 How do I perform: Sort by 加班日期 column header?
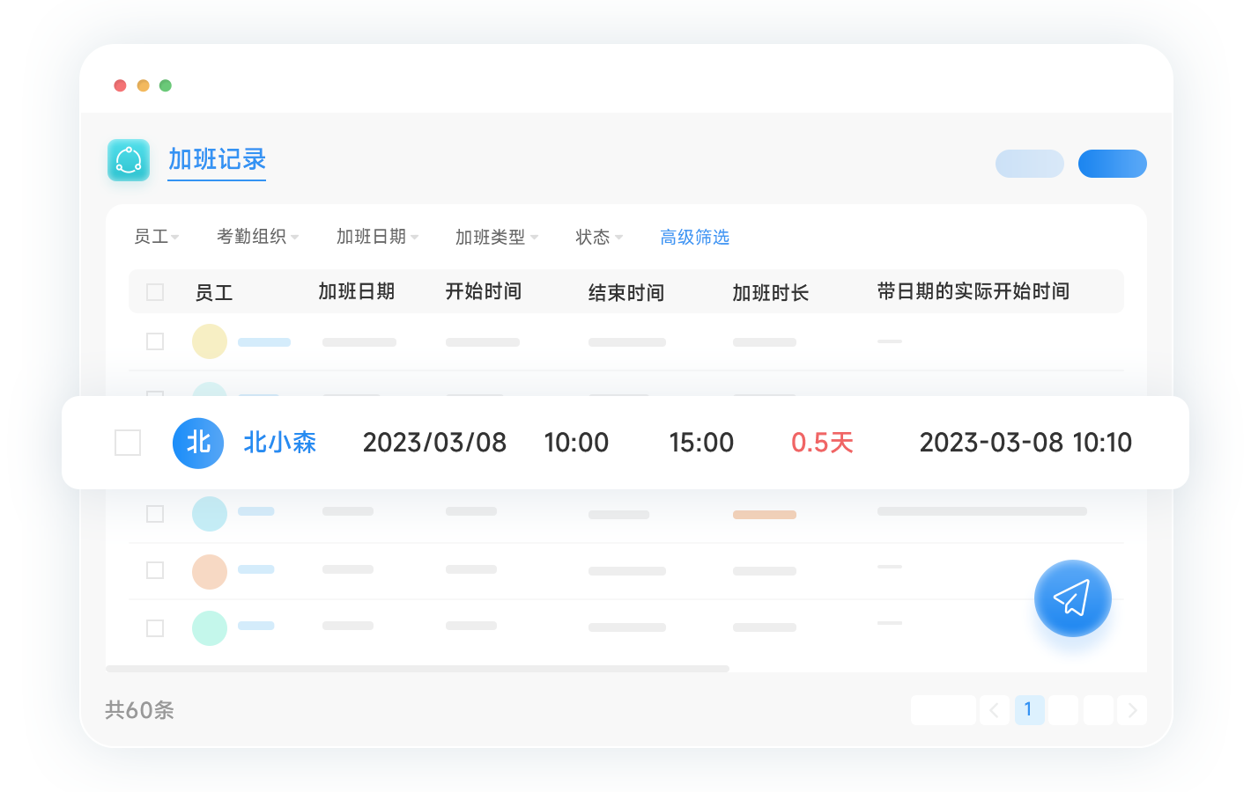click(x=356, y=292)
